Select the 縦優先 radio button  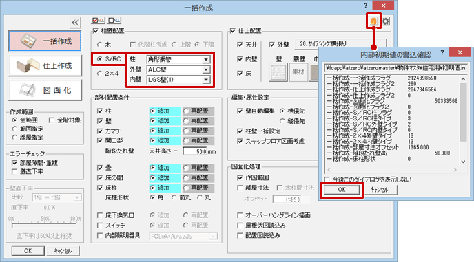[282, 121]
